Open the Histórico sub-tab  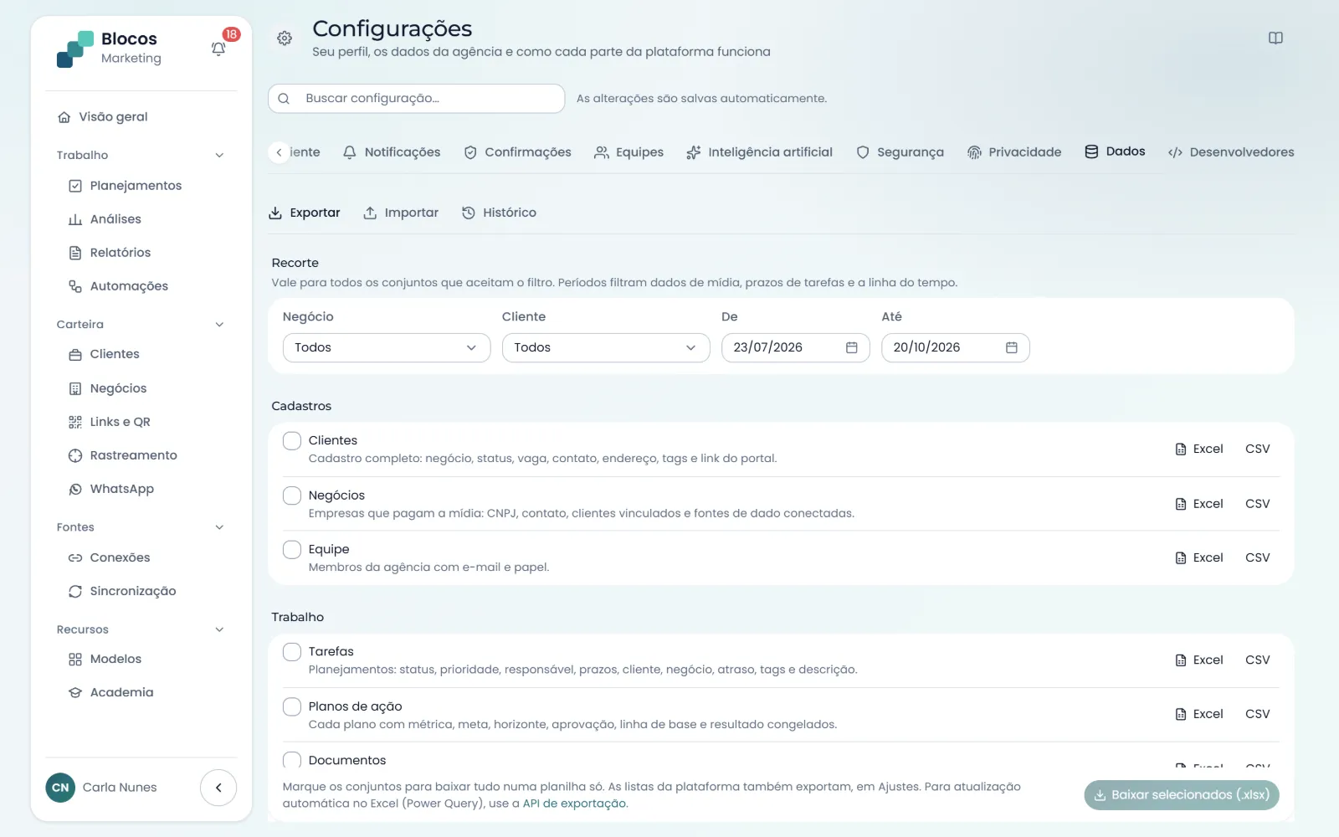pos(499,213)
